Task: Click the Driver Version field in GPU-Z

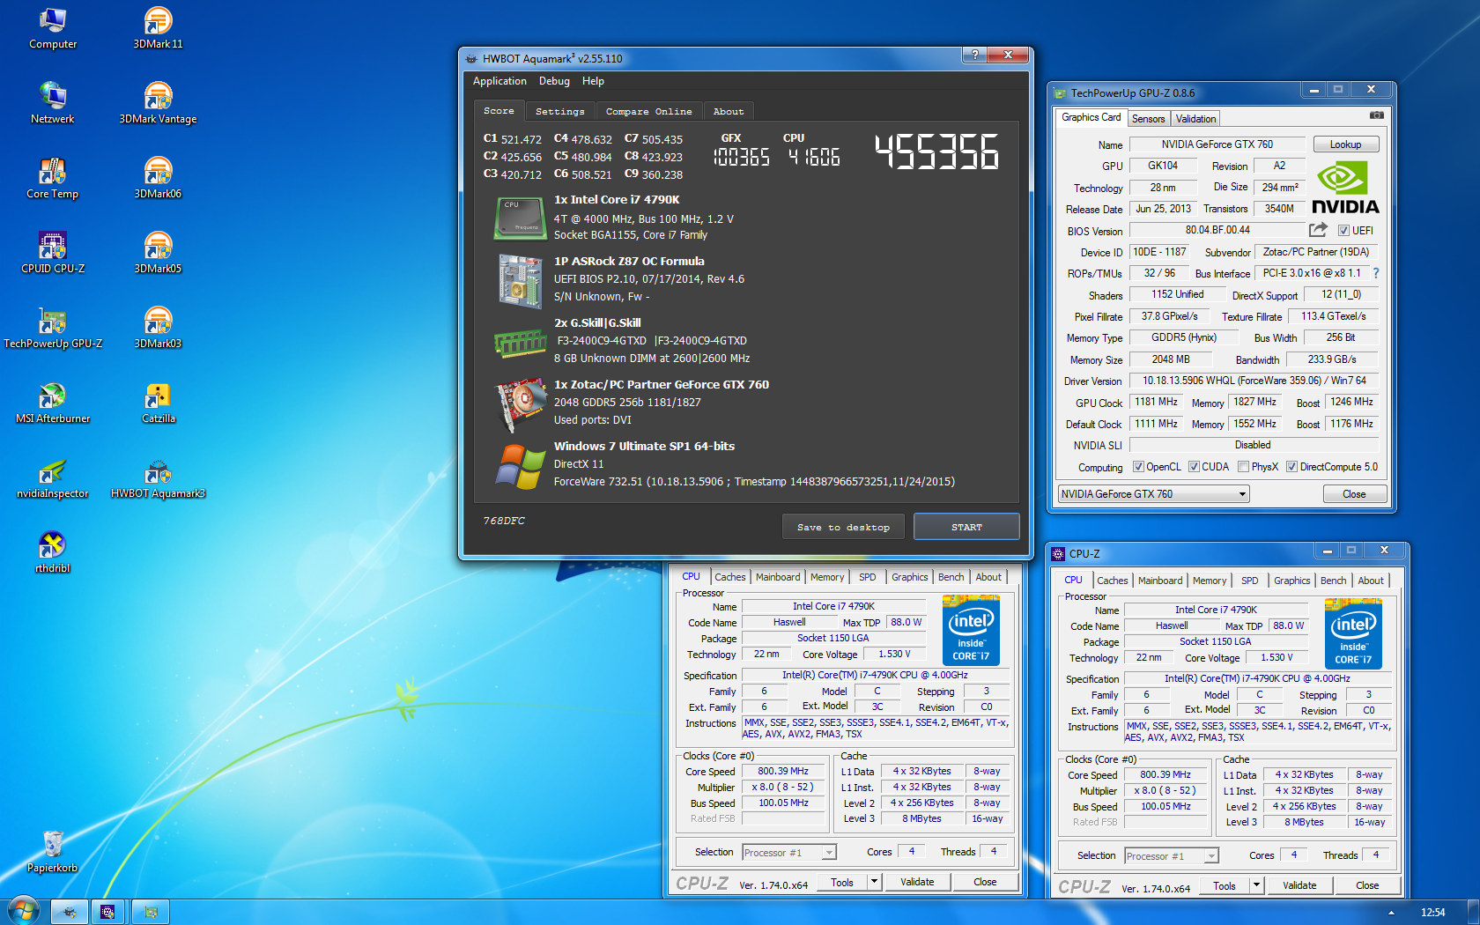Action: pos(1254,381)
